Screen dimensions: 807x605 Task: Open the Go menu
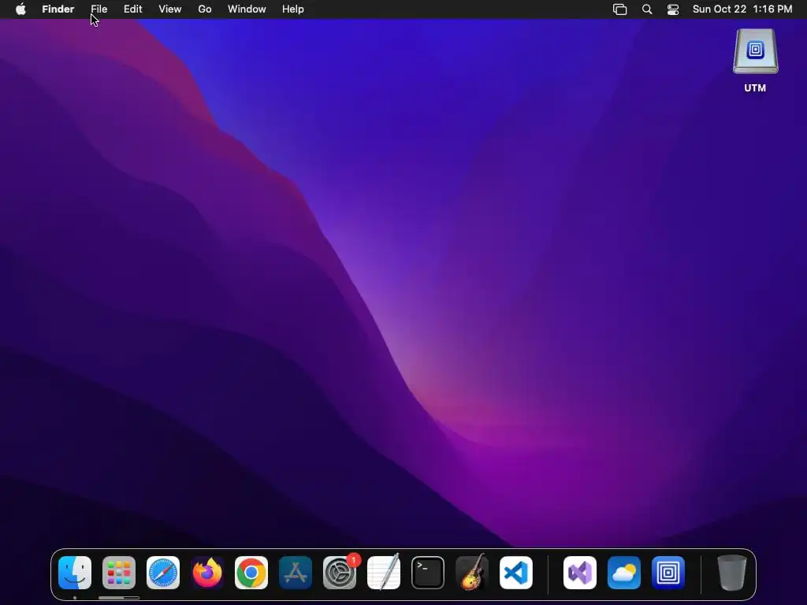click(x=205, y=9)
